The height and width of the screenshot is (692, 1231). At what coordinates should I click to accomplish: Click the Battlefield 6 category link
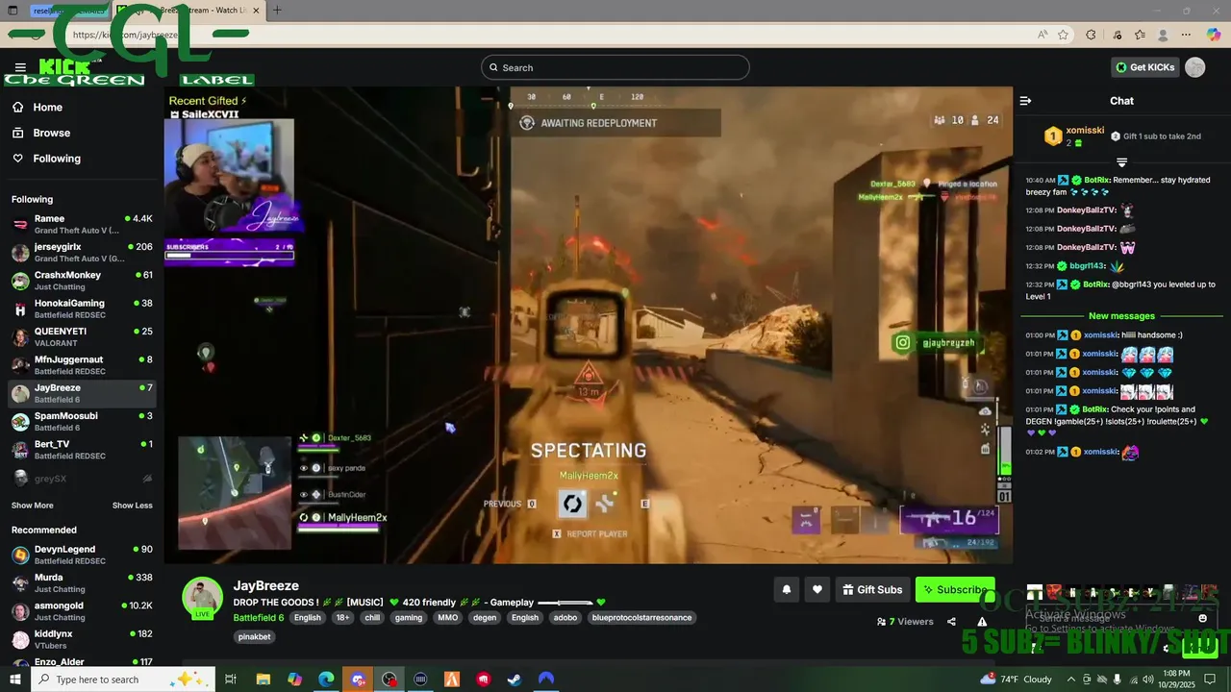259,618
